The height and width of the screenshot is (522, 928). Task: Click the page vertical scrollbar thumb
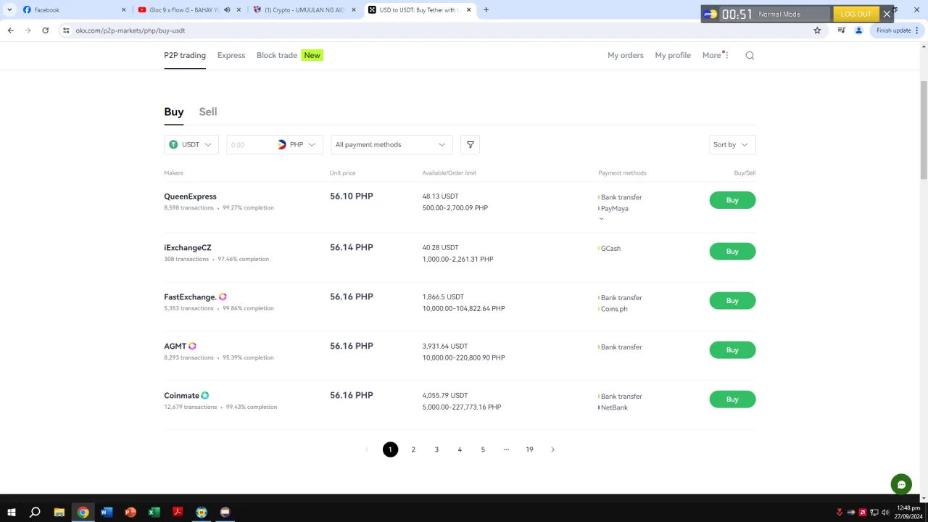(924, 130)
